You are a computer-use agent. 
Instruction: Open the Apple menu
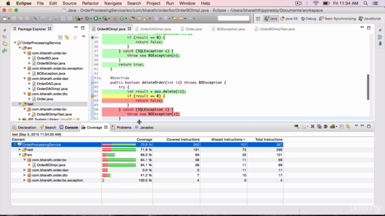[x=8, y=4]
